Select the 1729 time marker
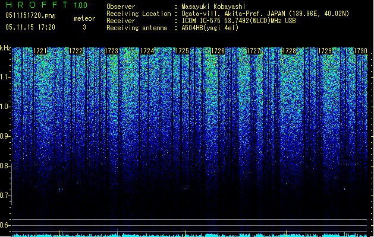Viewport: 374px width, 237px height. (325, 51)
